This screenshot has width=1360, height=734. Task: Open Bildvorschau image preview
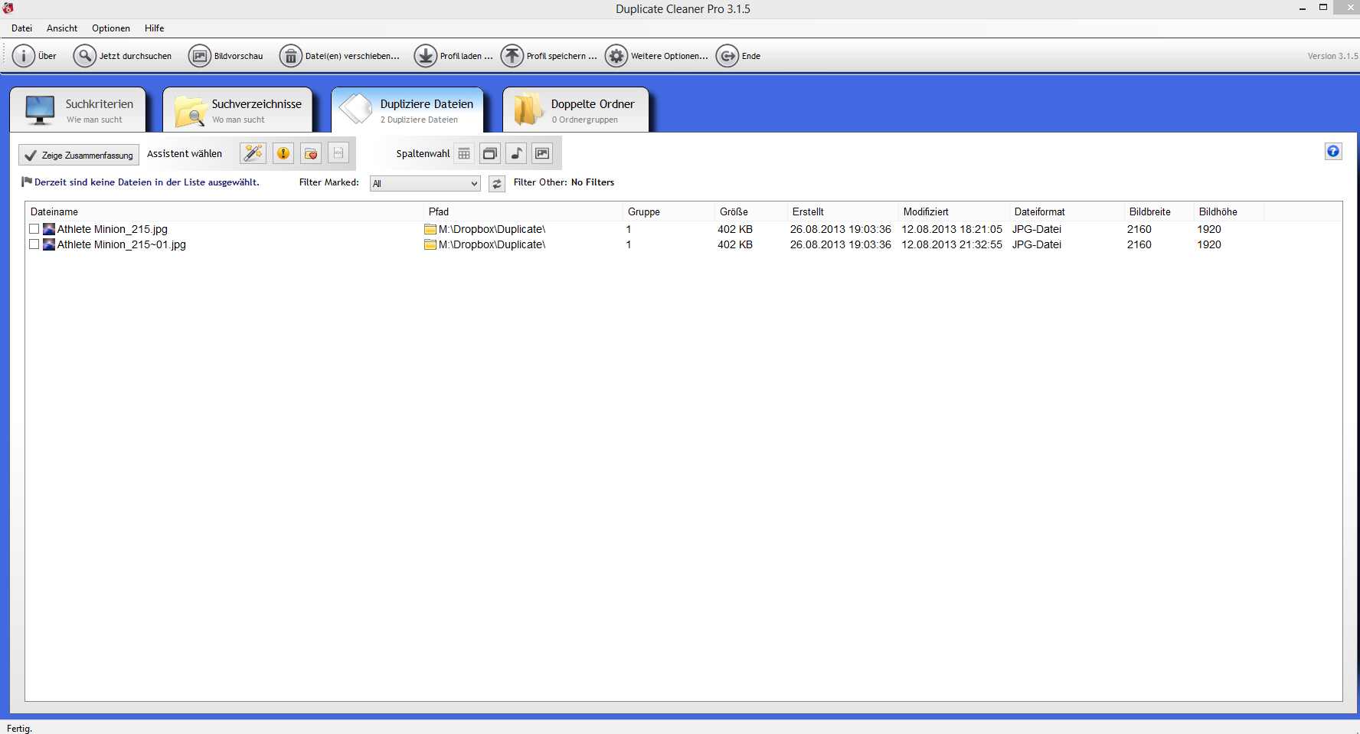tap(199, 56)
